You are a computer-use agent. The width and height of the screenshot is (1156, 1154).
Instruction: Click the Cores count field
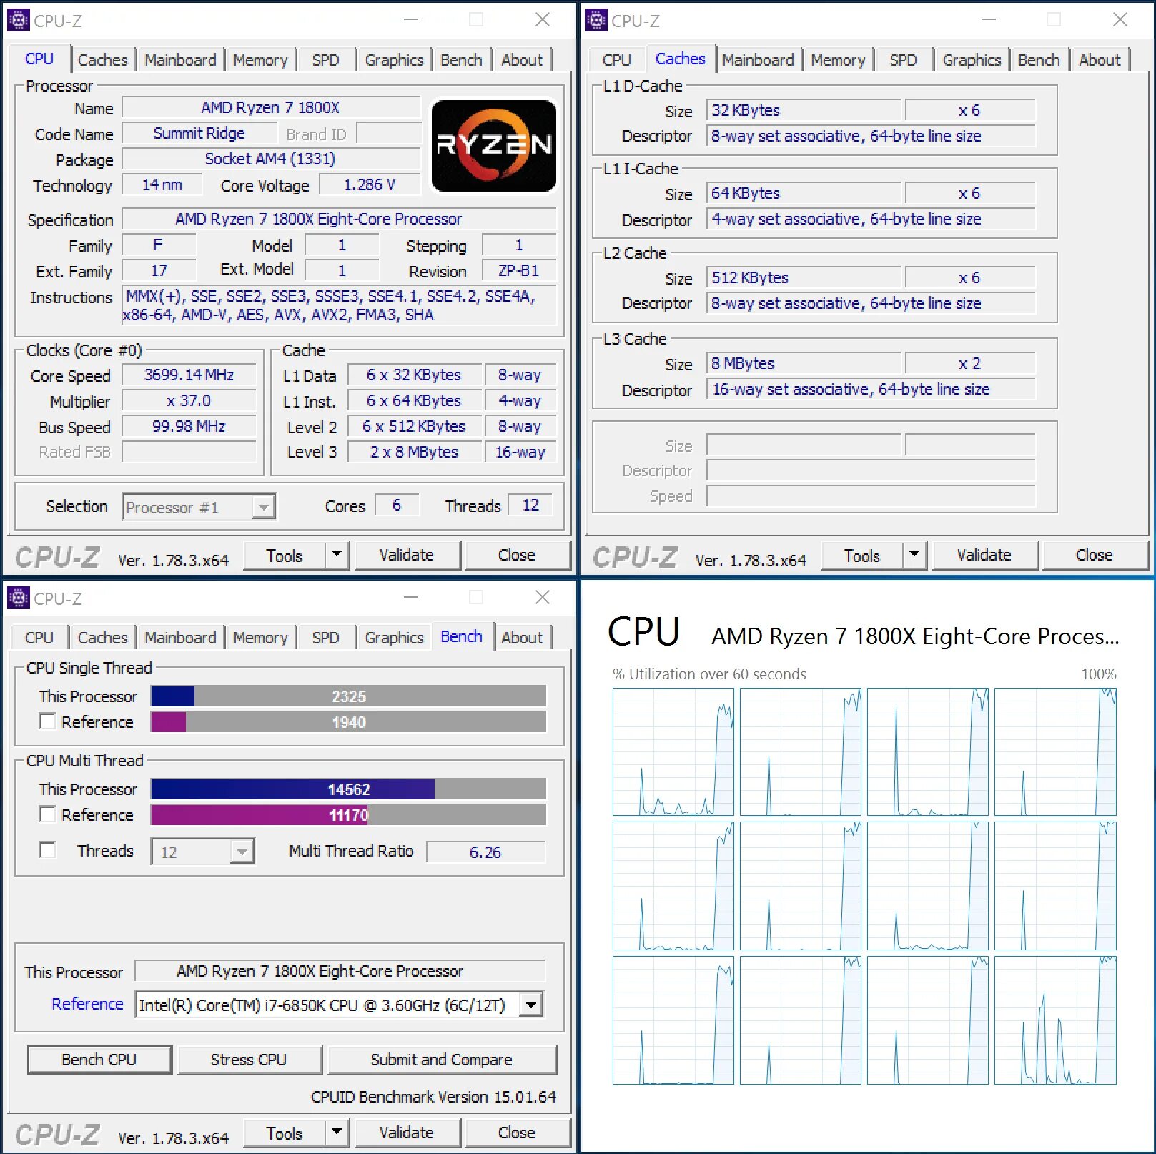point(397,505)
